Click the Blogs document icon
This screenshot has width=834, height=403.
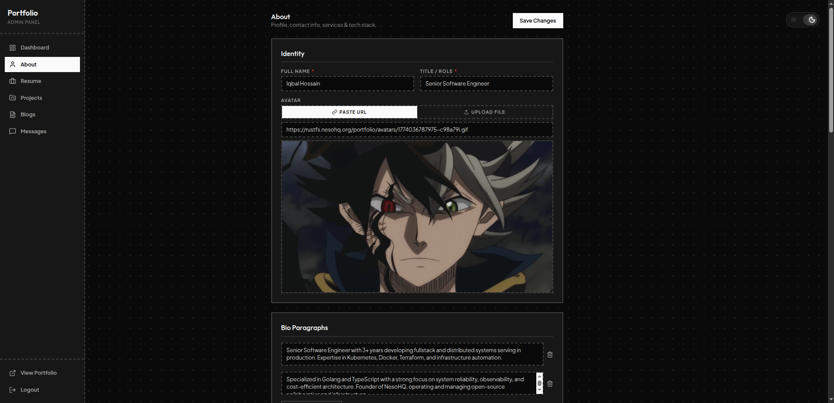[x=13, y=115]
